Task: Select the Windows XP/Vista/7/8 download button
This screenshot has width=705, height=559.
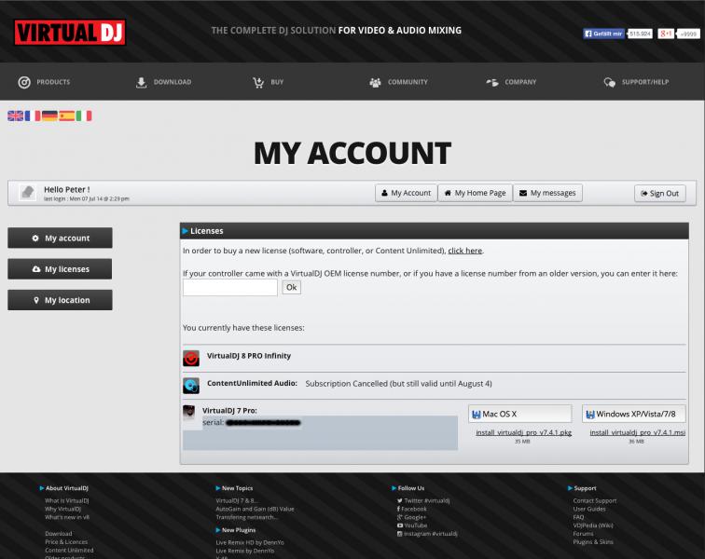Action: 634,414
